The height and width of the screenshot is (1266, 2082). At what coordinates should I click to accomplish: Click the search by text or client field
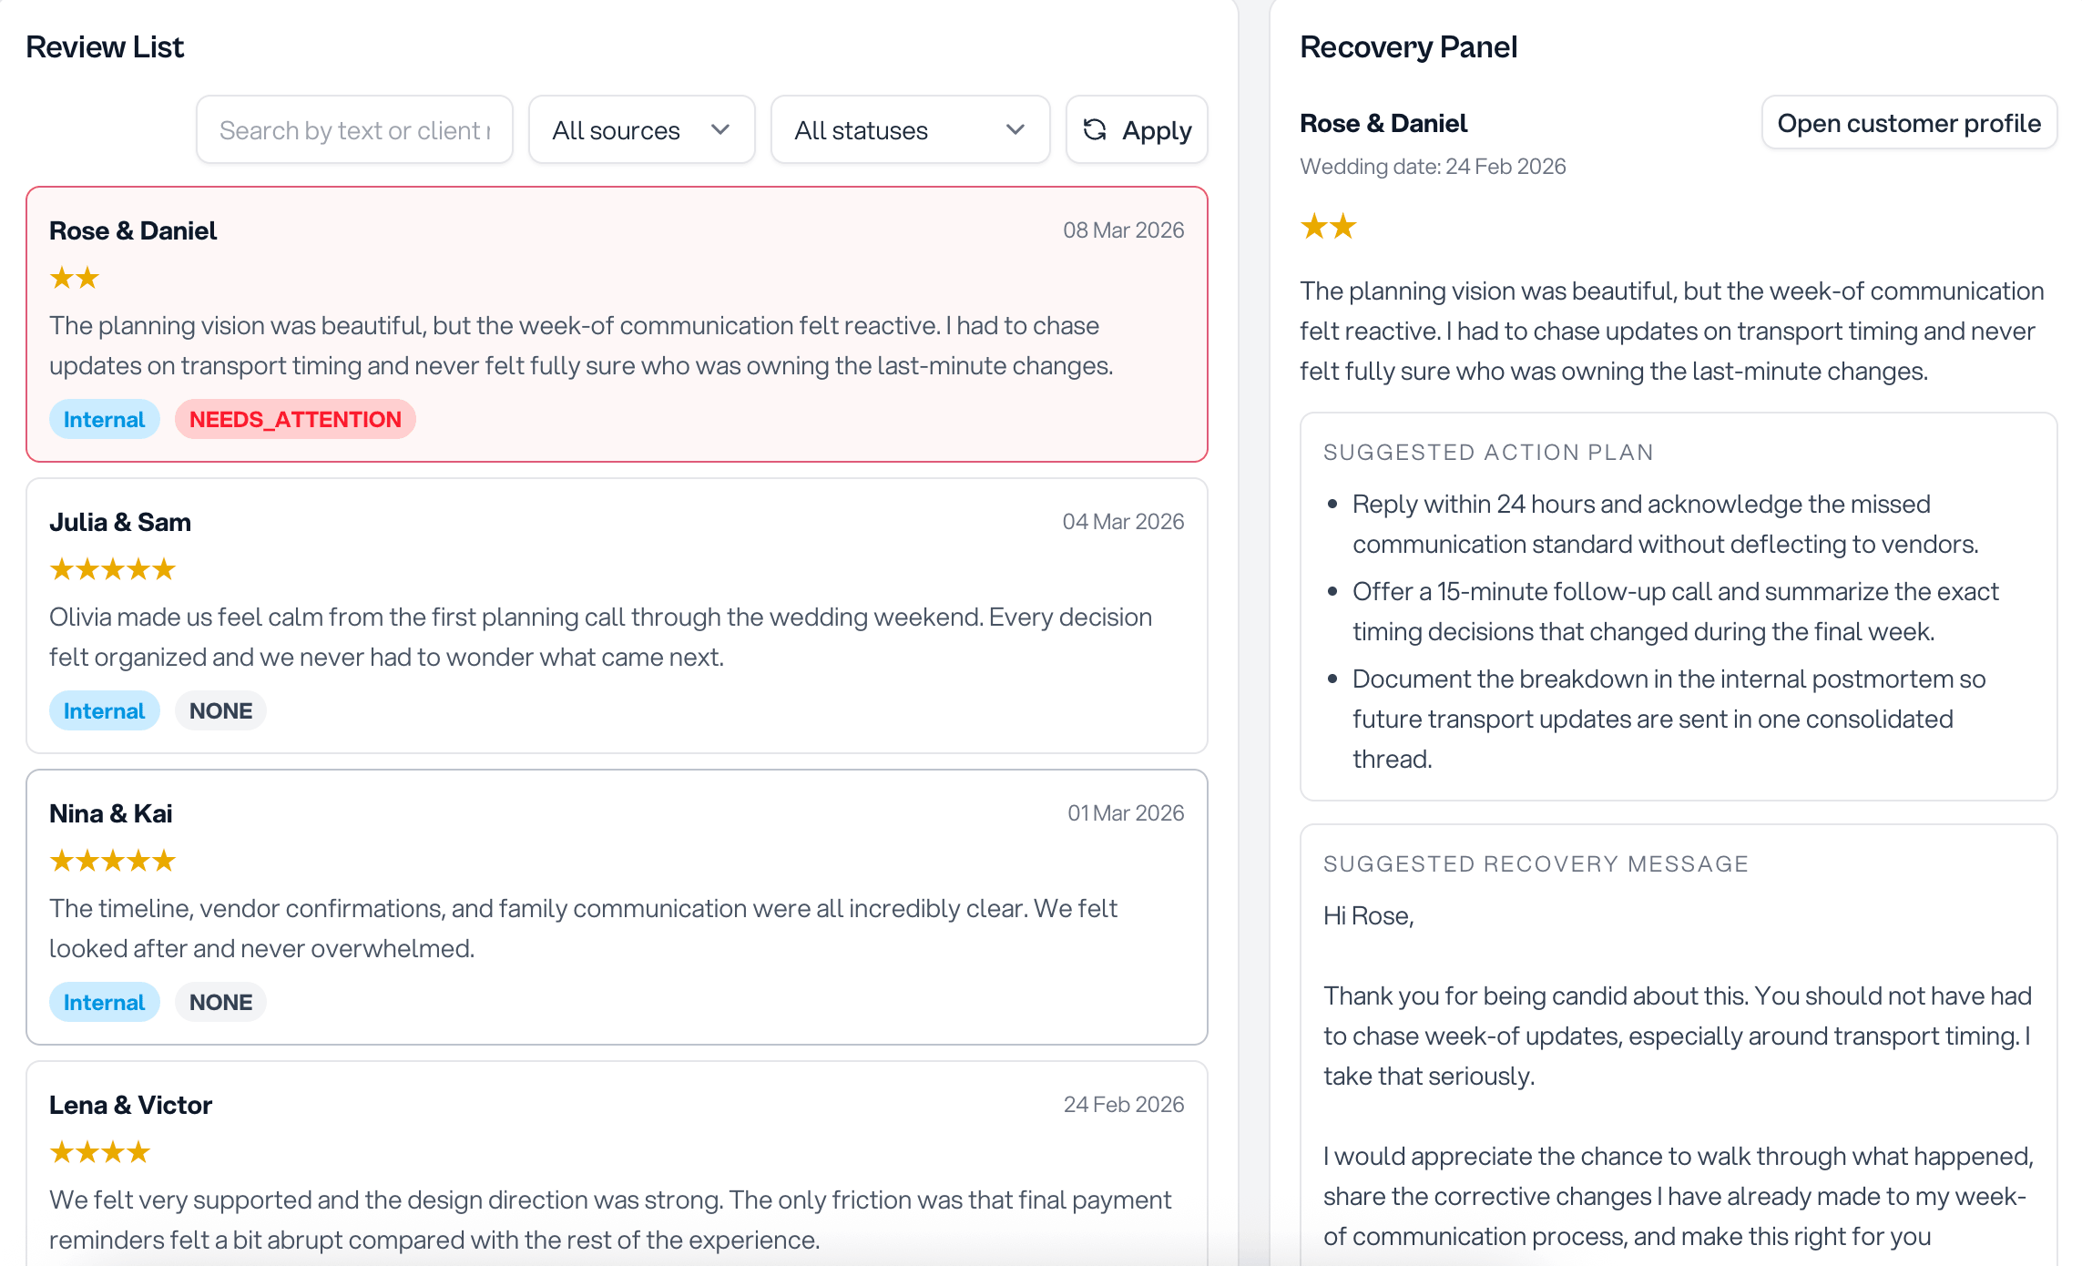354,129
